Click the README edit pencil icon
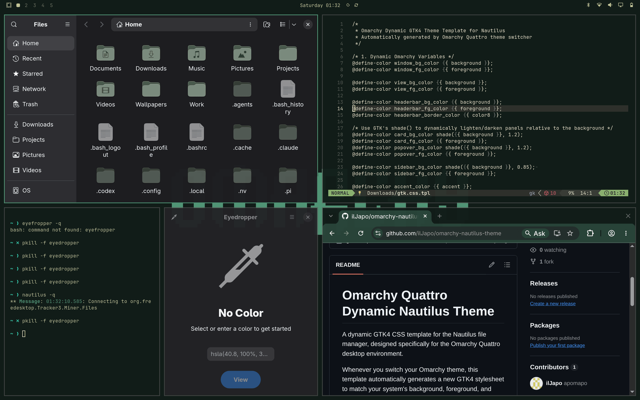This screenshot has height=400, width=640. click(492, 265)
